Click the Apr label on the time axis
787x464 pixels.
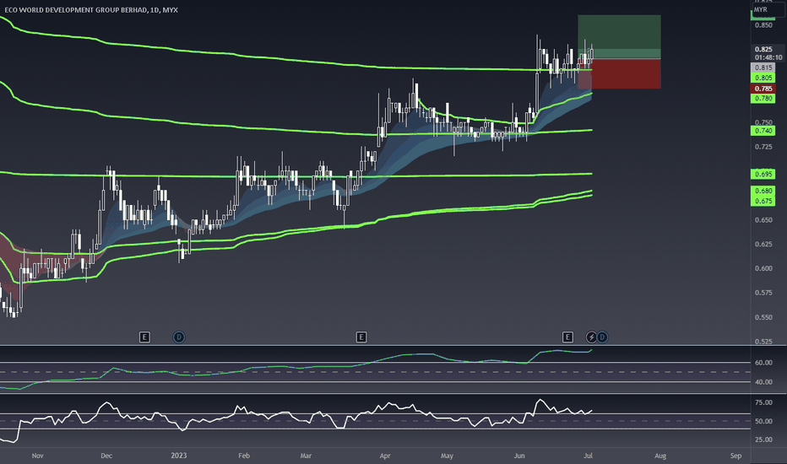(385, 456)
